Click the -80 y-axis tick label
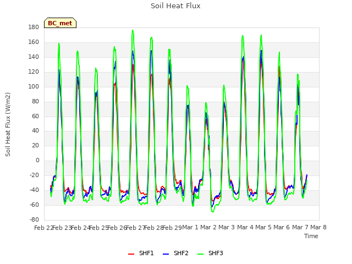This screenshot has height=264, width=352. click(34, 219)
